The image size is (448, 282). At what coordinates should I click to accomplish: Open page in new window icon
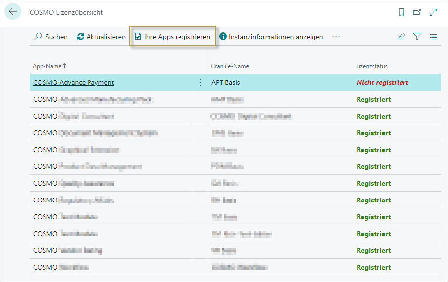417,12
